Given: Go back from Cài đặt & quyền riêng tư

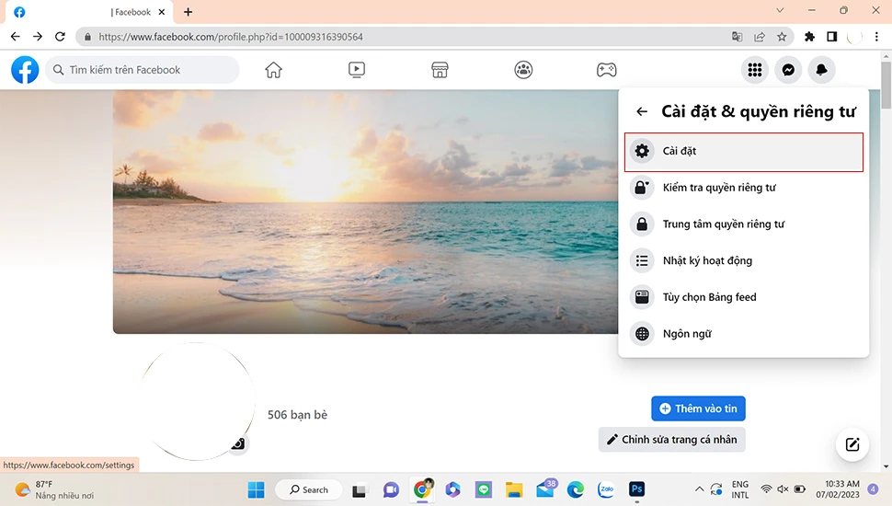Looking at the screenshot, I should click(x=642, y=112).
